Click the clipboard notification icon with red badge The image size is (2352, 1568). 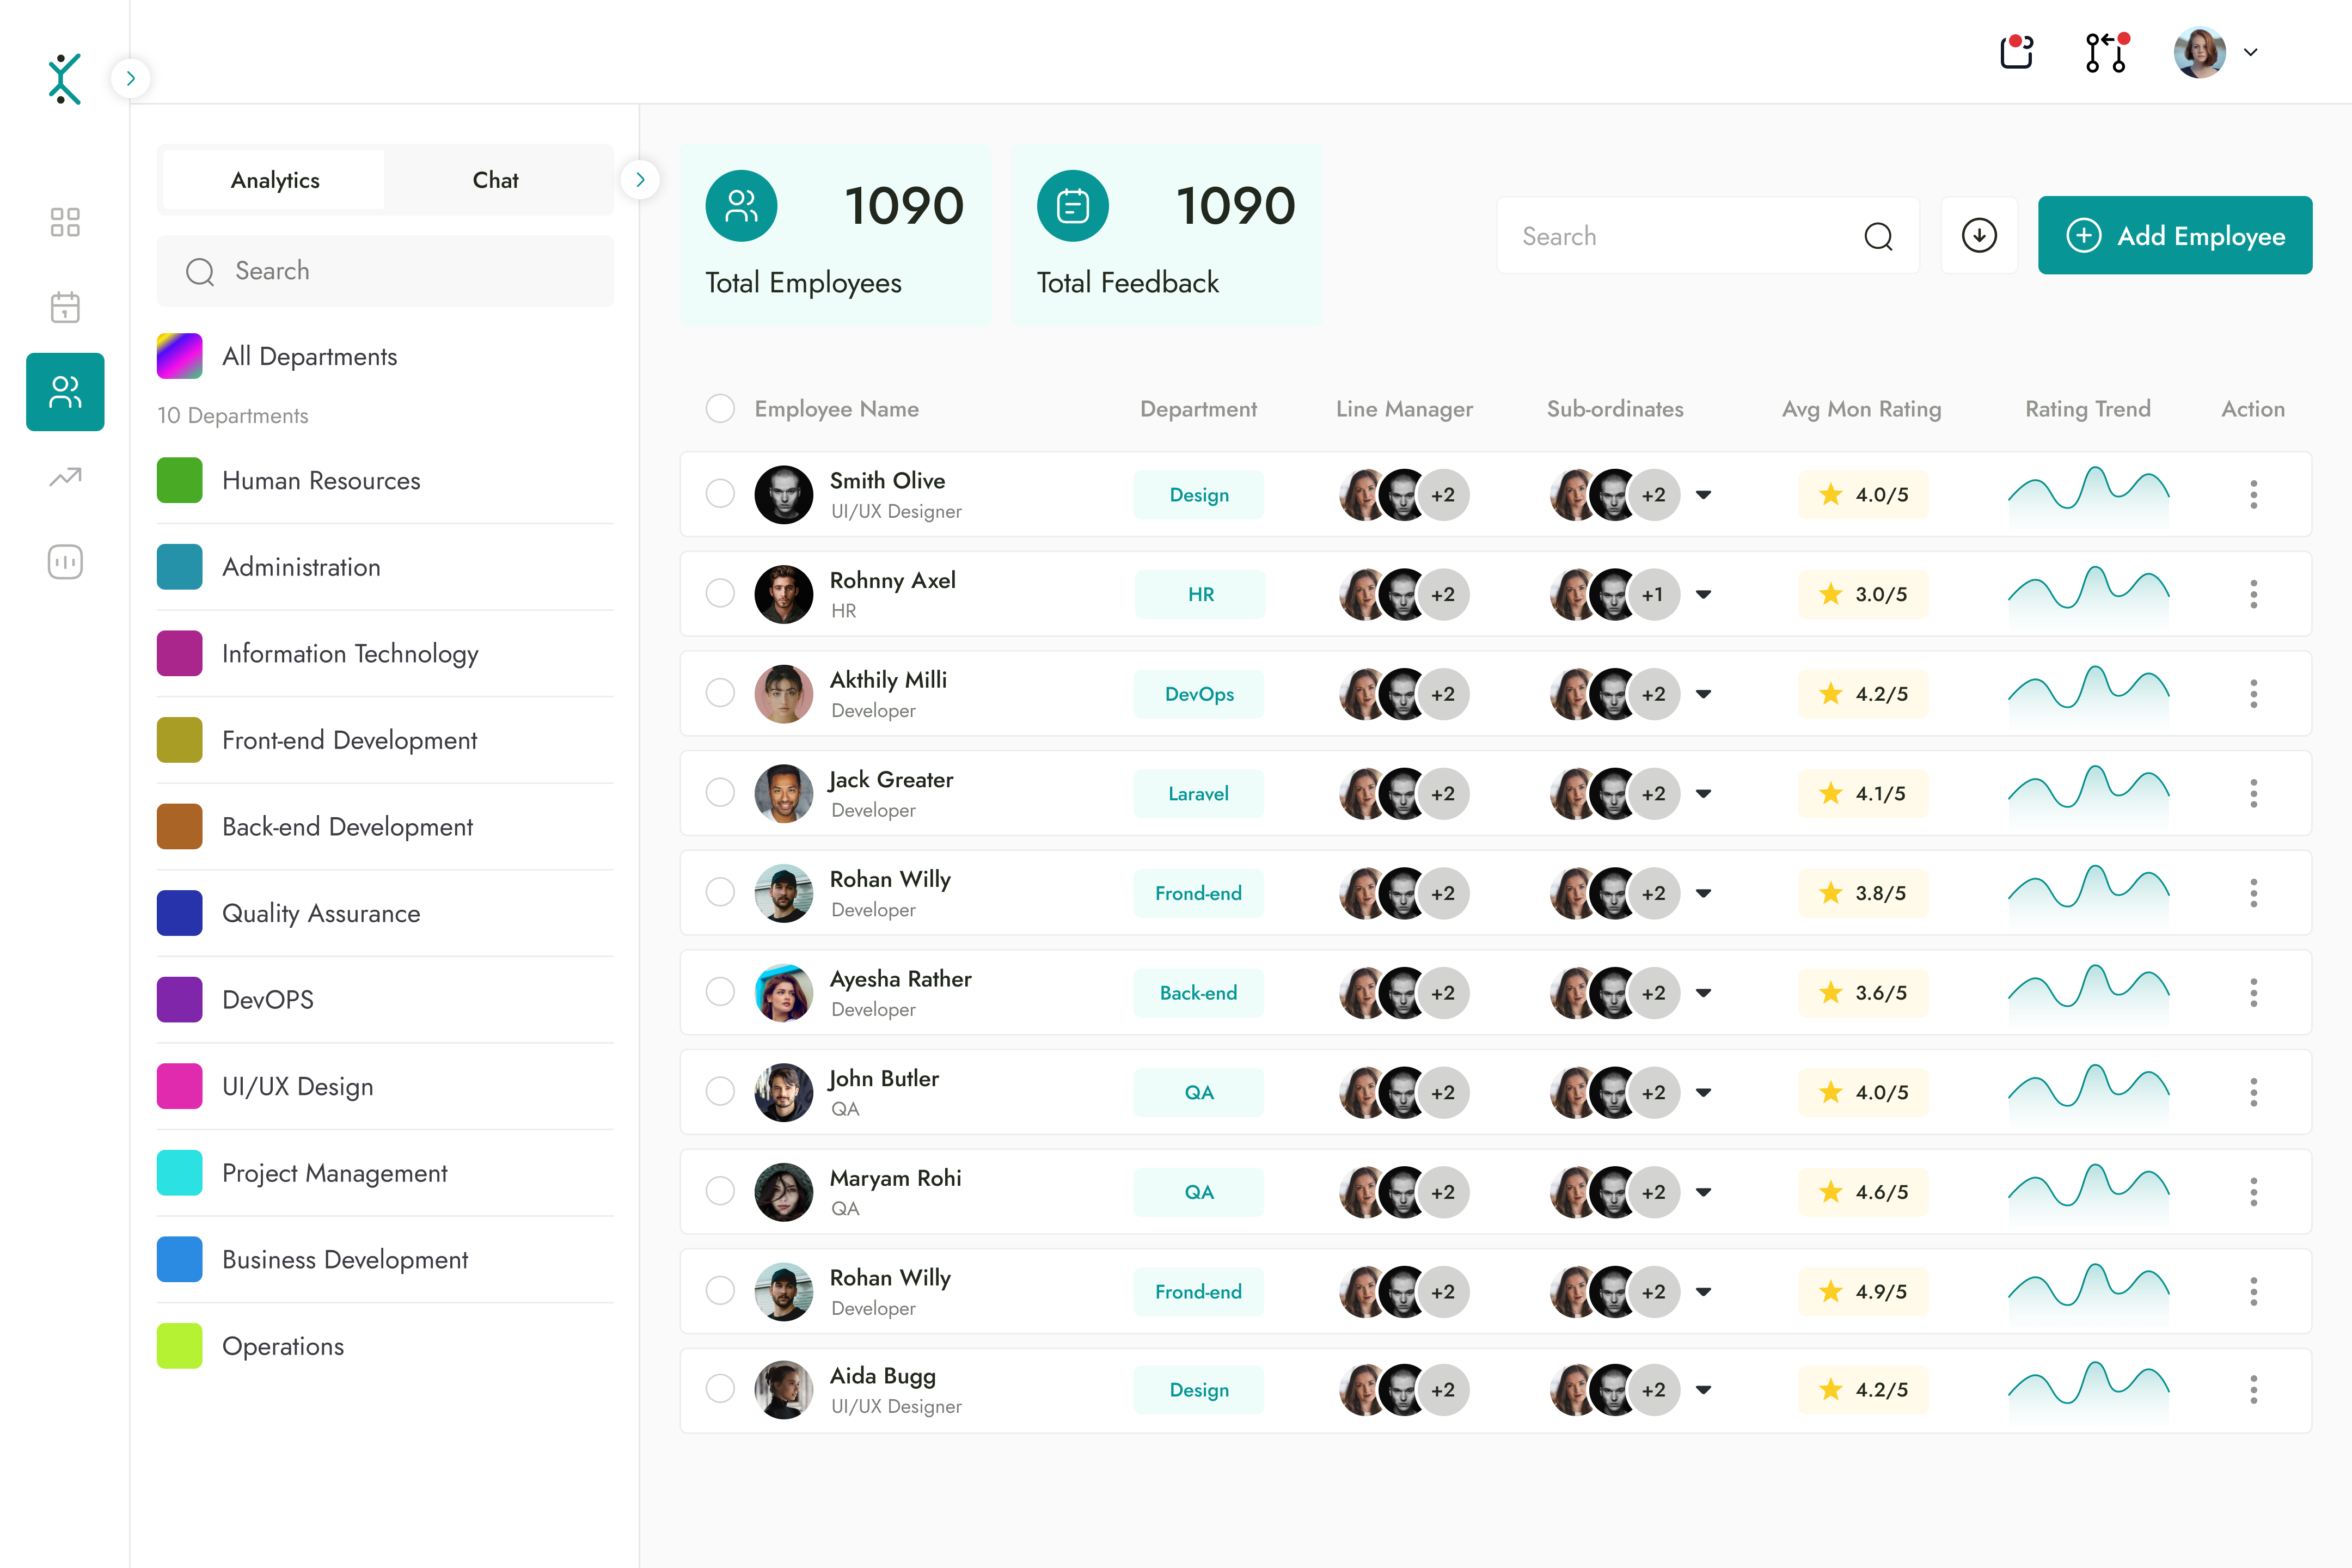pyautogui.click(x=2016, y=52)
